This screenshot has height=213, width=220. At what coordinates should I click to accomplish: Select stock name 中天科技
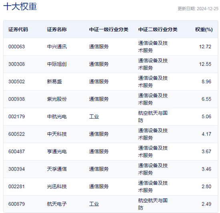(x=57, y=134)
